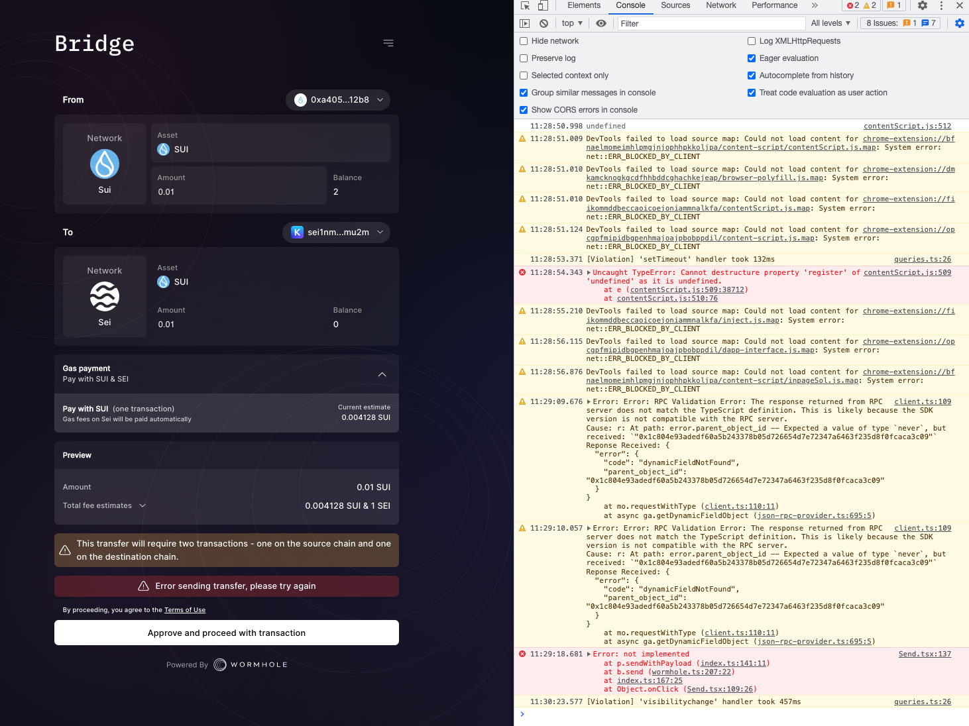The width and height of the screenshot is (969, 726).
Task: Collapse the Gas payment section
Action: [382, 374]
